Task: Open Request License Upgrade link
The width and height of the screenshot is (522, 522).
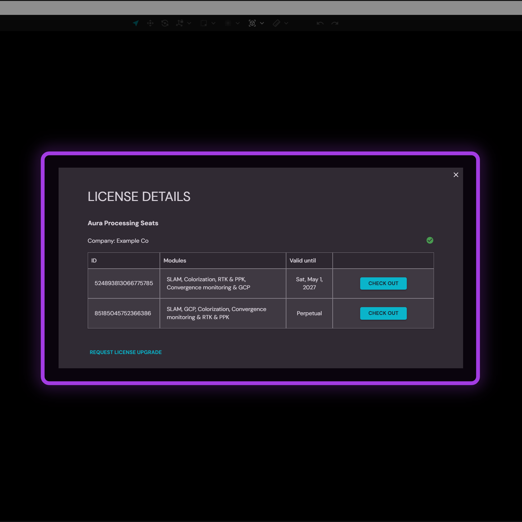Action: click(x=126, y=352)
